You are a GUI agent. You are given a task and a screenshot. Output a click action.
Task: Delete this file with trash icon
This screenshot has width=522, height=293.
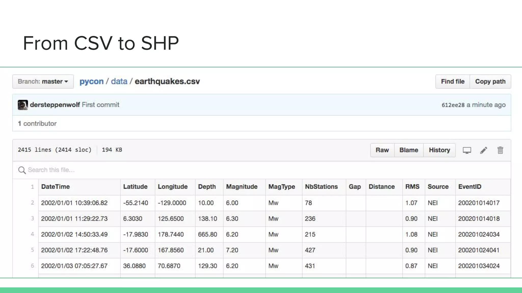(500, 150)
